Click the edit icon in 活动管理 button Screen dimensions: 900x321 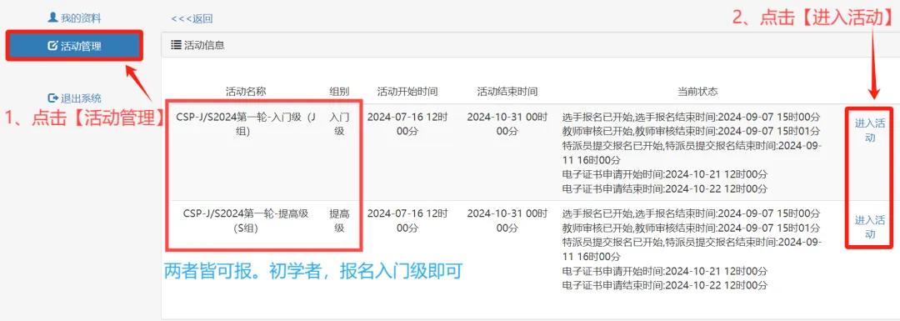[52, 46]
